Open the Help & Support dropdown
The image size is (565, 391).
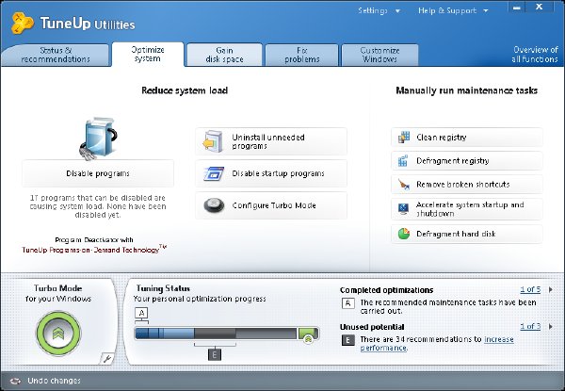(x=453, y=10)
